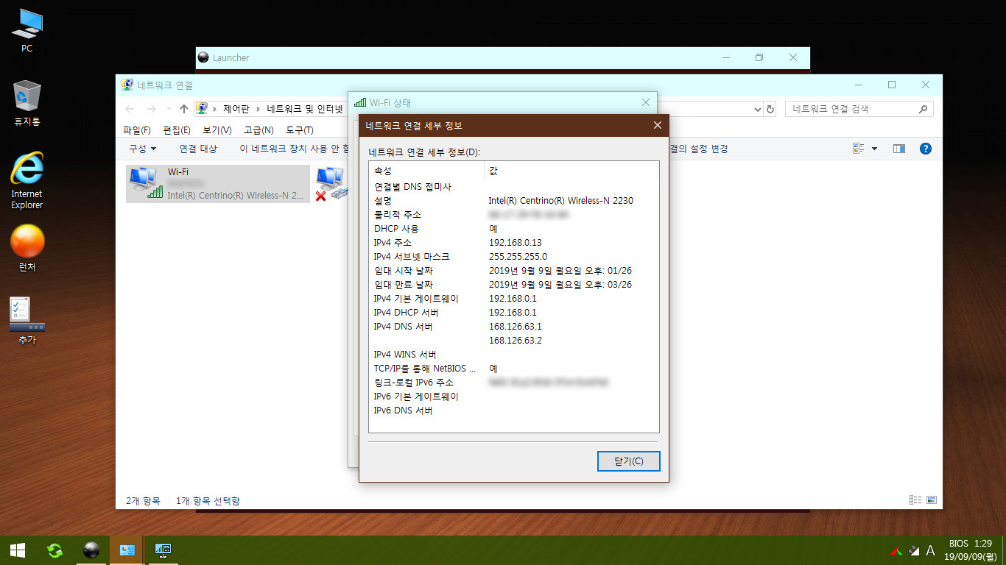Click the black ball Launcher taskbar icon
The height and width of the screenshot is (565, 1006).
(91, 550)
